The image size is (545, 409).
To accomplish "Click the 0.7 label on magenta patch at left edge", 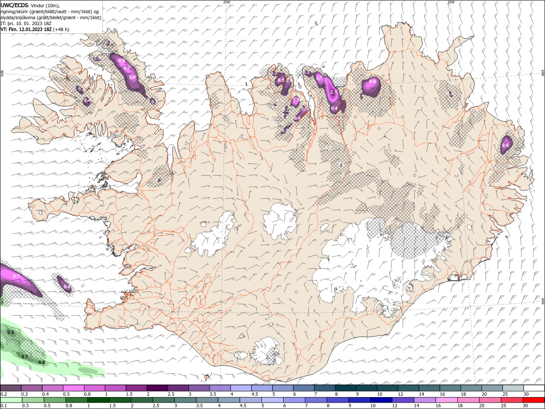I will pyautogui.click(x=16, y=277).
